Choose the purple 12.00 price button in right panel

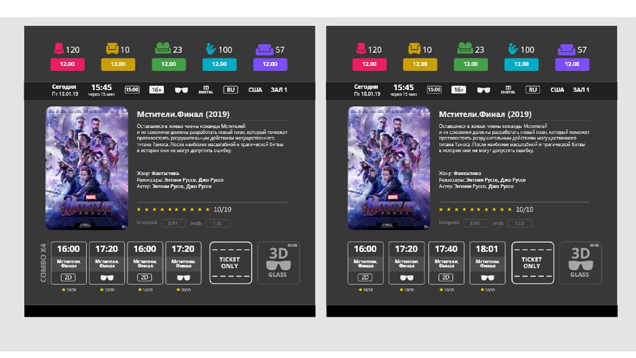tap(572, 65)
